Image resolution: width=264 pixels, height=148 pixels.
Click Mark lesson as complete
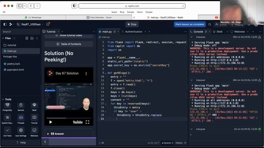pyautogui.click(x=190, y=24)
